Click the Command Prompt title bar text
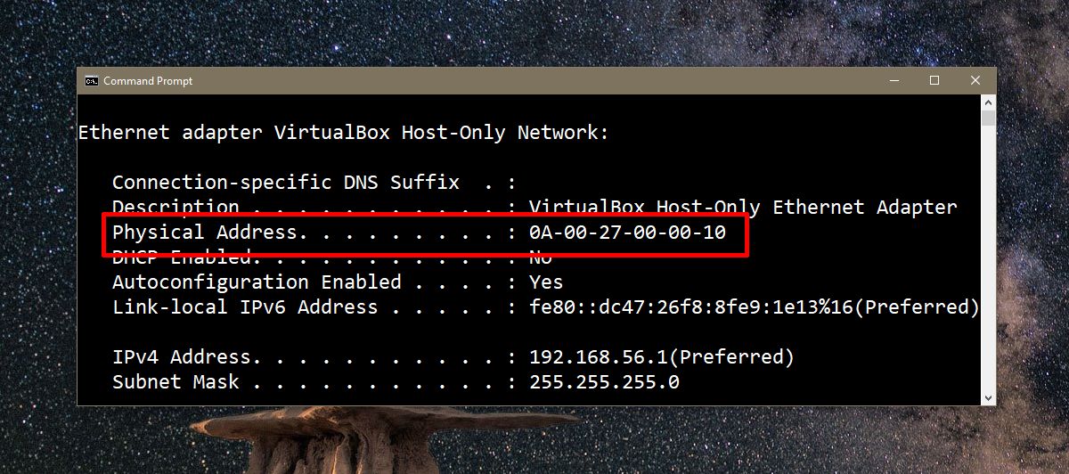The height and width of the screenshot is (474, 1069). tap(148, 81)
